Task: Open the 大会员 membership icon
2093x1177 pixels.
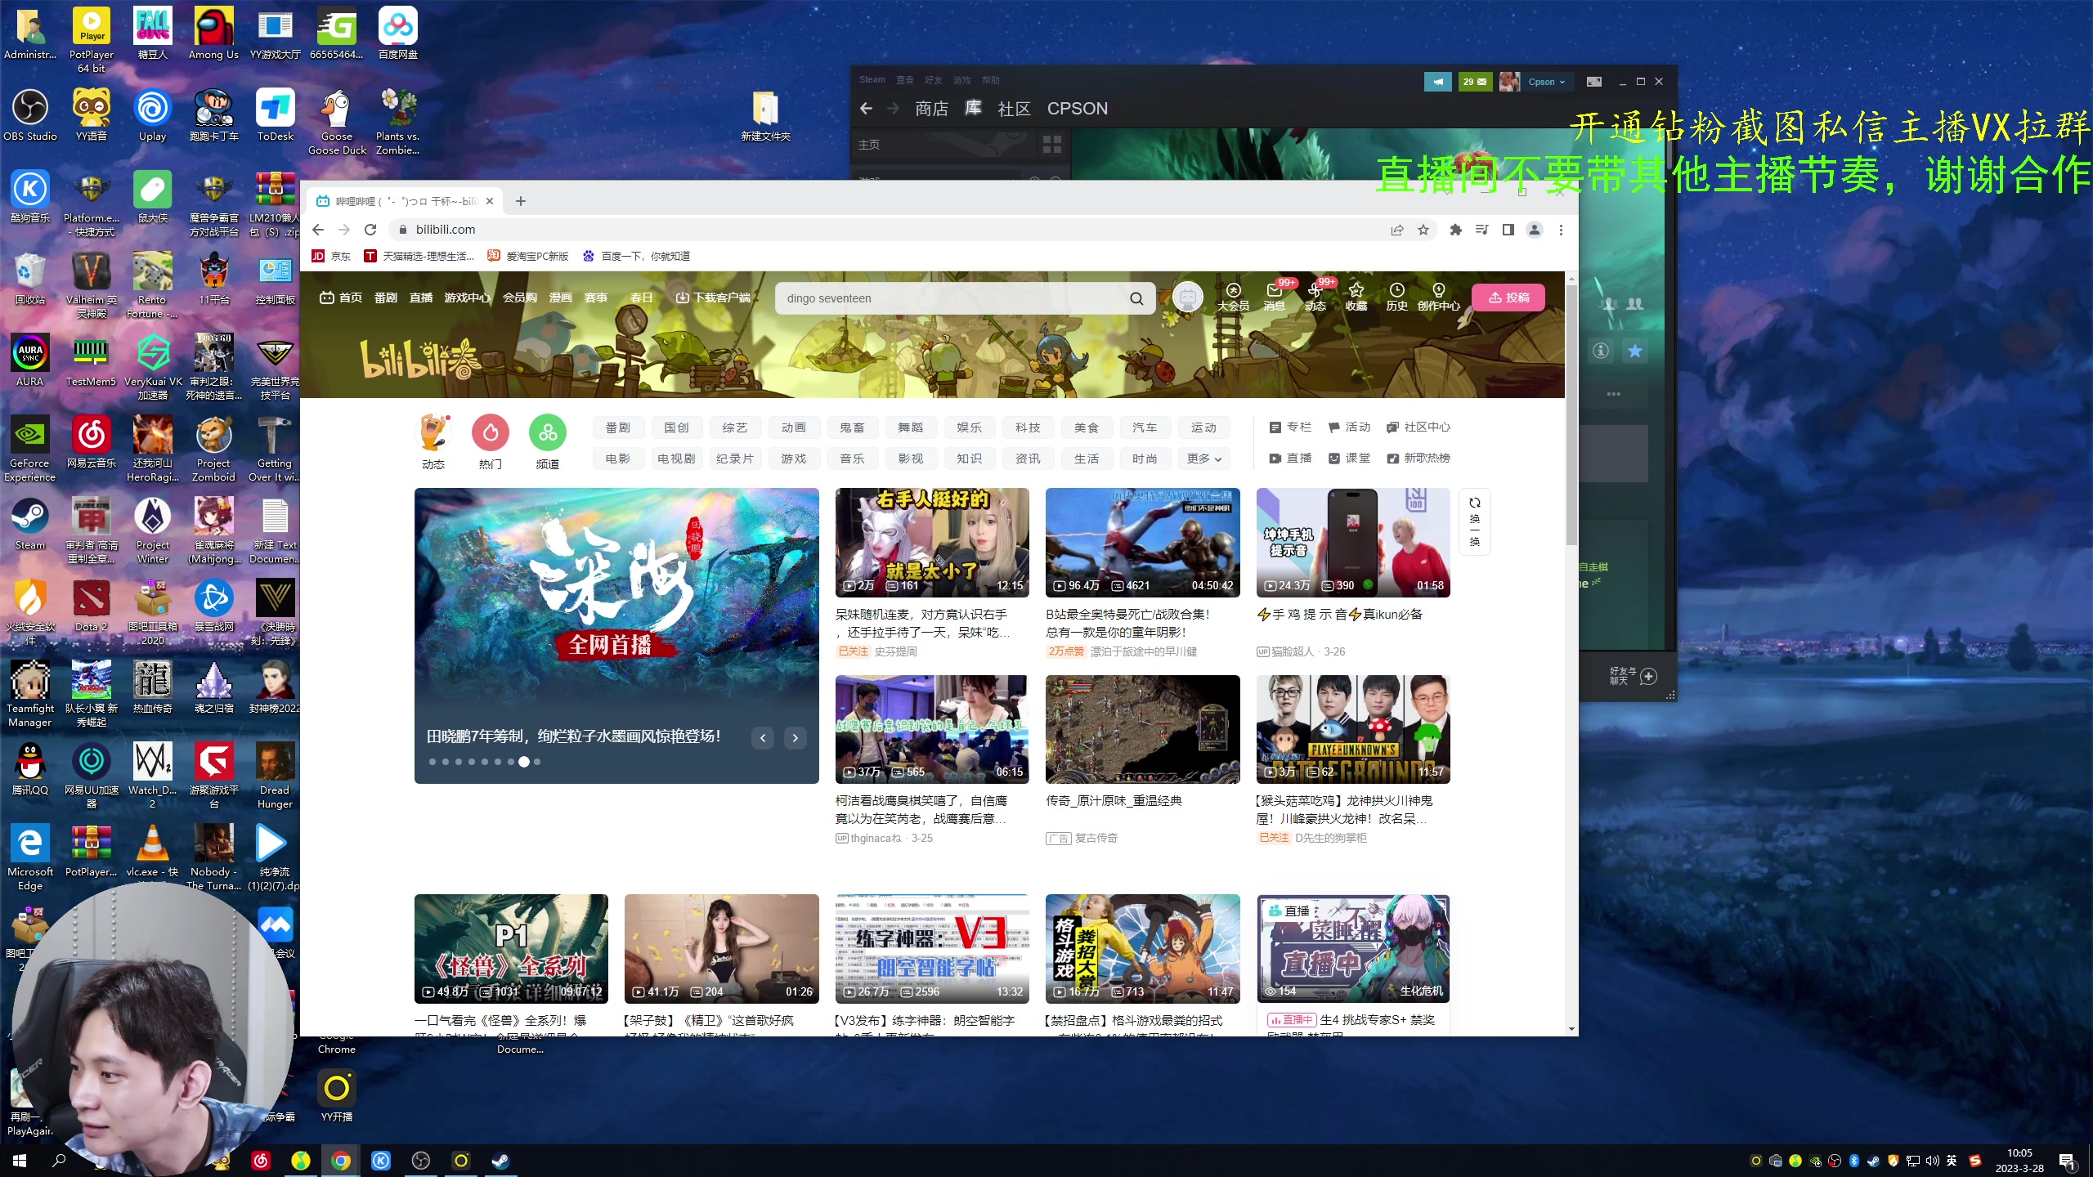Action: [1233, 297]
